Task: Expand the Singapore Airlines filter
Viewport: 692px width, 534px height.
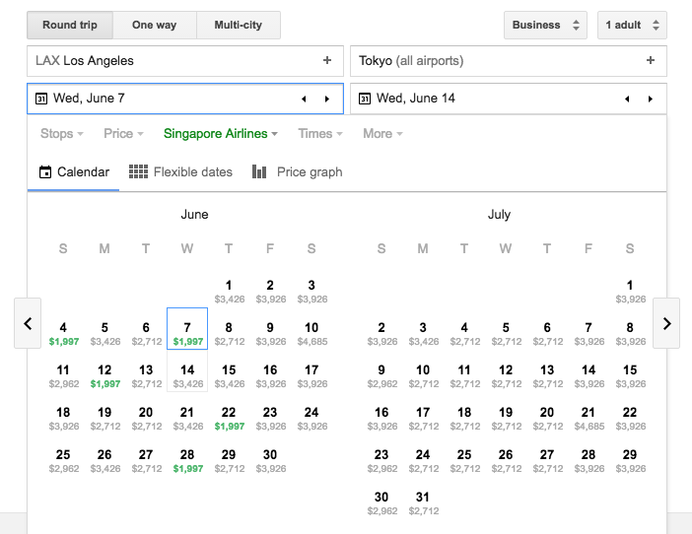Action: (221, 134)
